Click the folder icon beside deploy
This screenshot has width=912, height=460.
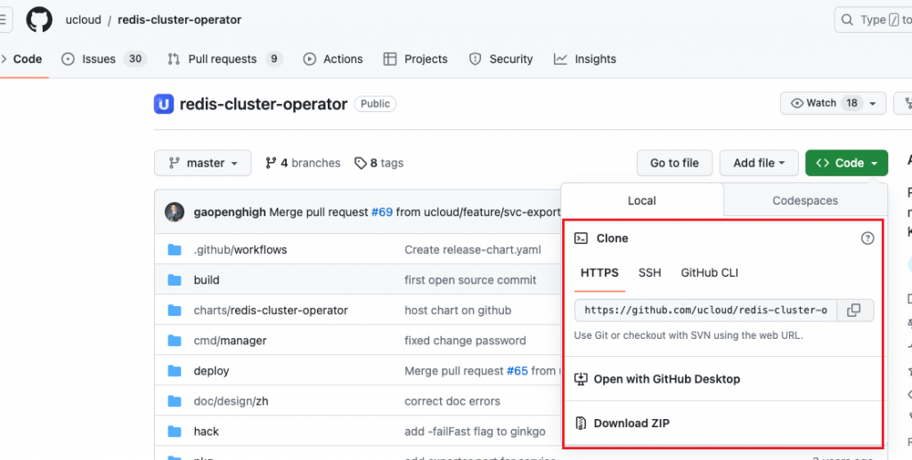tap(175, 371)
